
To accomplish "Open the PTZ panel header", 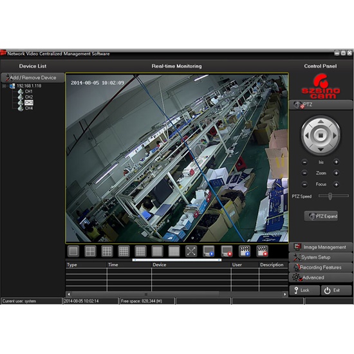I will 321,105.
